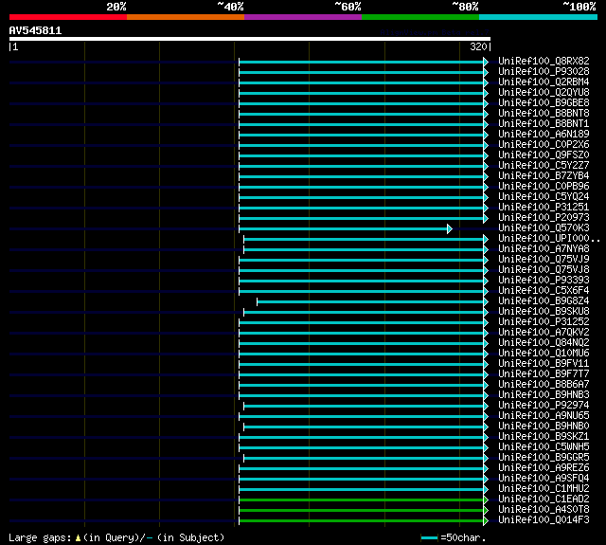Select the UniRef100_P92974 label
The height and width of the screenshot is (545, 606).
click(544, 406)
